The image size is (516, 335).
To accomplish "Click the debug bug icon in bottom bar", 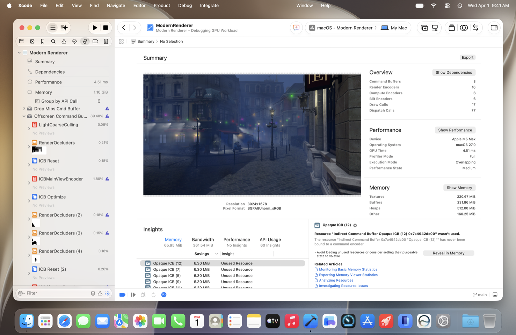I will (143, 295).
